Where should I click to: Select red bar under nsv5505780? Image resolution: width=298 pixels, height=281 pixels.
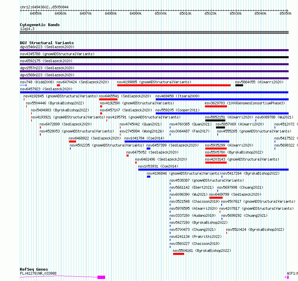click(x=216, y=156)
